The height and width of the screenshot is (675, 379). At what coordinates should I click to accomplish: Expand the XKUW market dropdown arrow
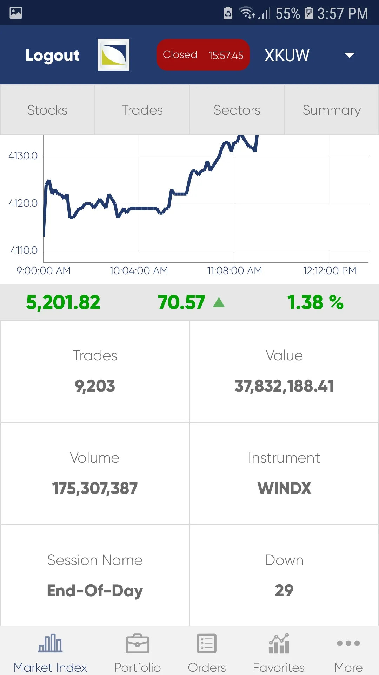point(349,55)
